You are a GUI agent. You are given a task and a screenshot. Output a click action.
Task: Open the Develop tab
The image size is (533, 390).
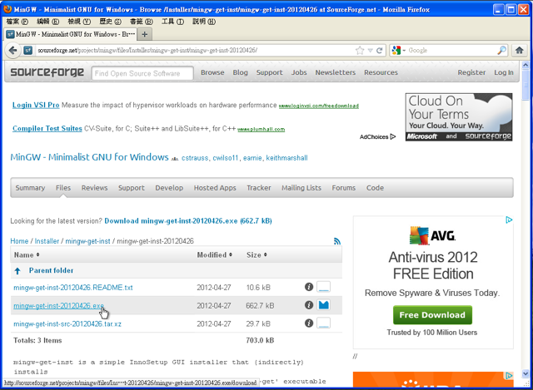[x=169, y=188]
